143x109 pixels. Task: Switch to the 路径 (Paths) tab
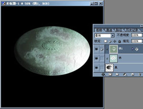[119, 30]
